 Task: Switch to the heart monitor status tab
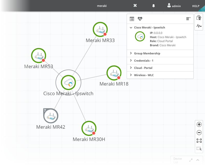(x=140, y=19)
